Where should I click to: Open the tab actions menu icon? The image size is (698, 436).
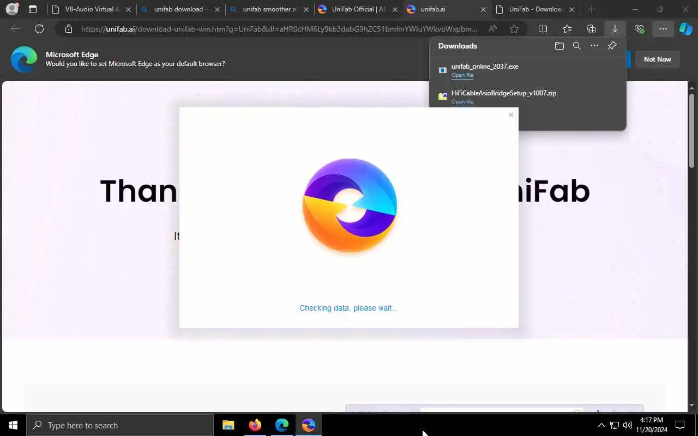click(33, 9)
